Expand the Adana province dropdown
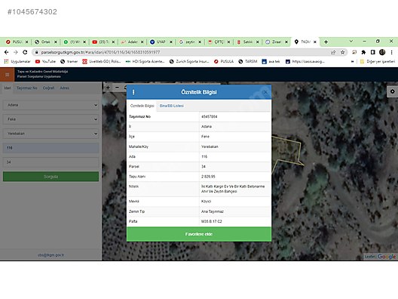 pyautogui.click(x=51, y=105)
